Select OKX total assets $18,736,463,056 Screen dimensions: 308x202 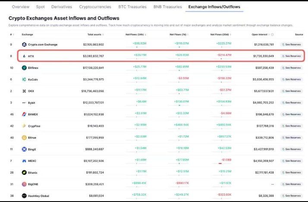click(x=92, y=91)
